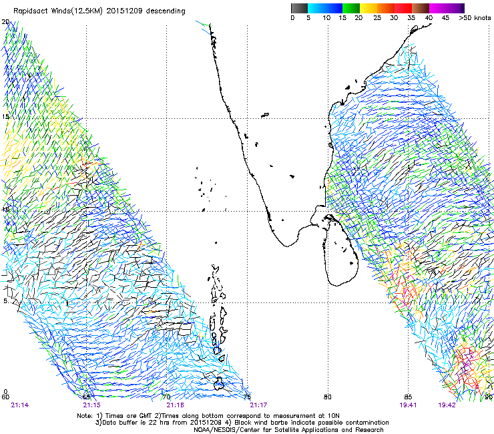Click the '15' latitude label on left axis
Viewport: 494px width, 434px height.
point(5,117)
